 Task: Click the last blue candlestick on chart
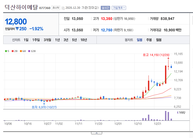171,67
